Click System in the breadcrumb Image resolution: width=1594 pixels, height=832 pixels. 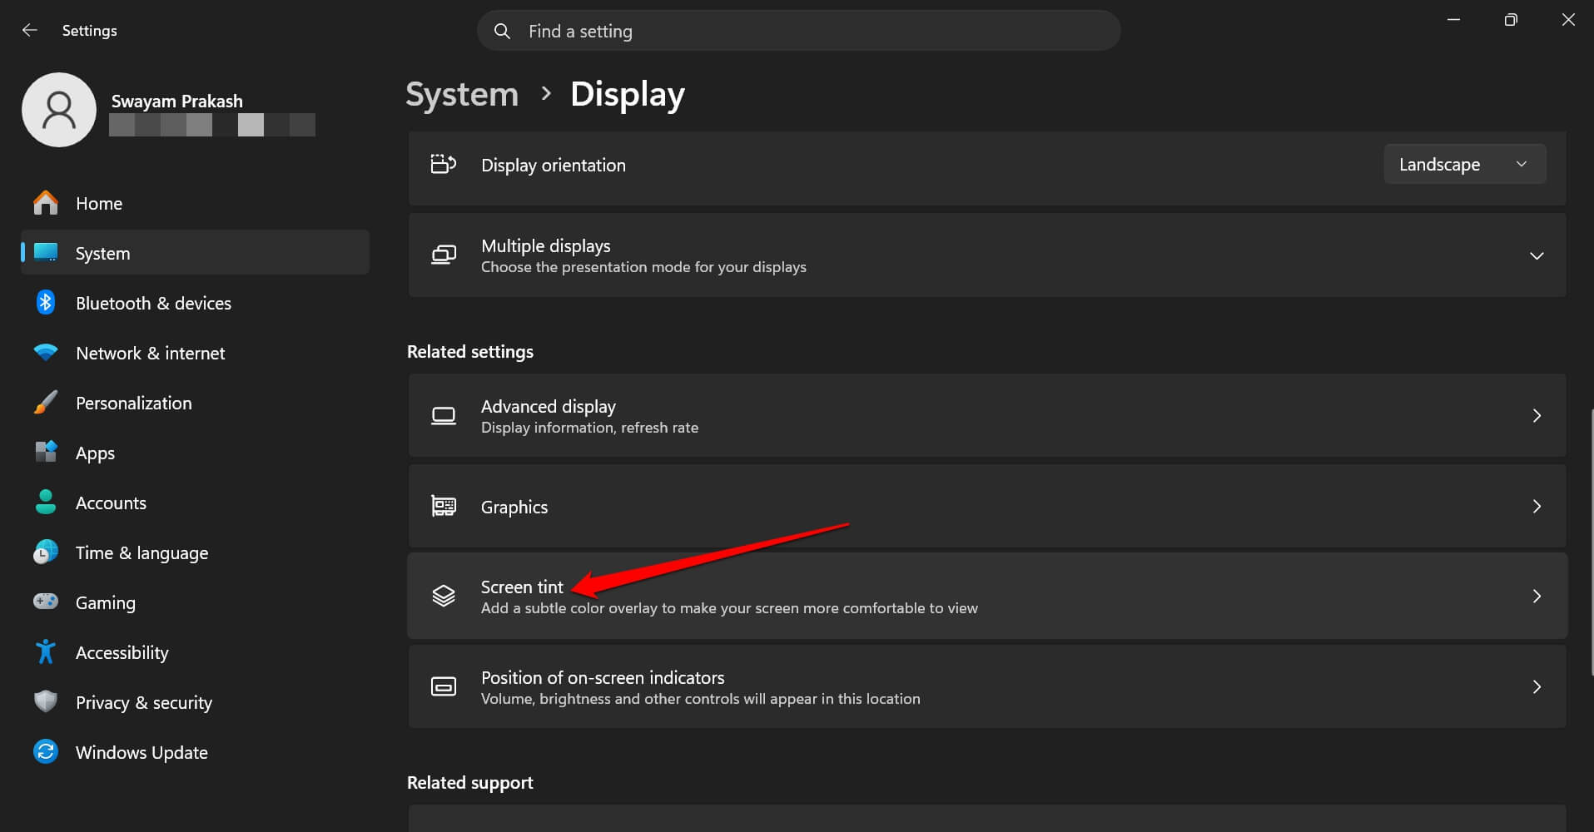(x=462, y=94)
